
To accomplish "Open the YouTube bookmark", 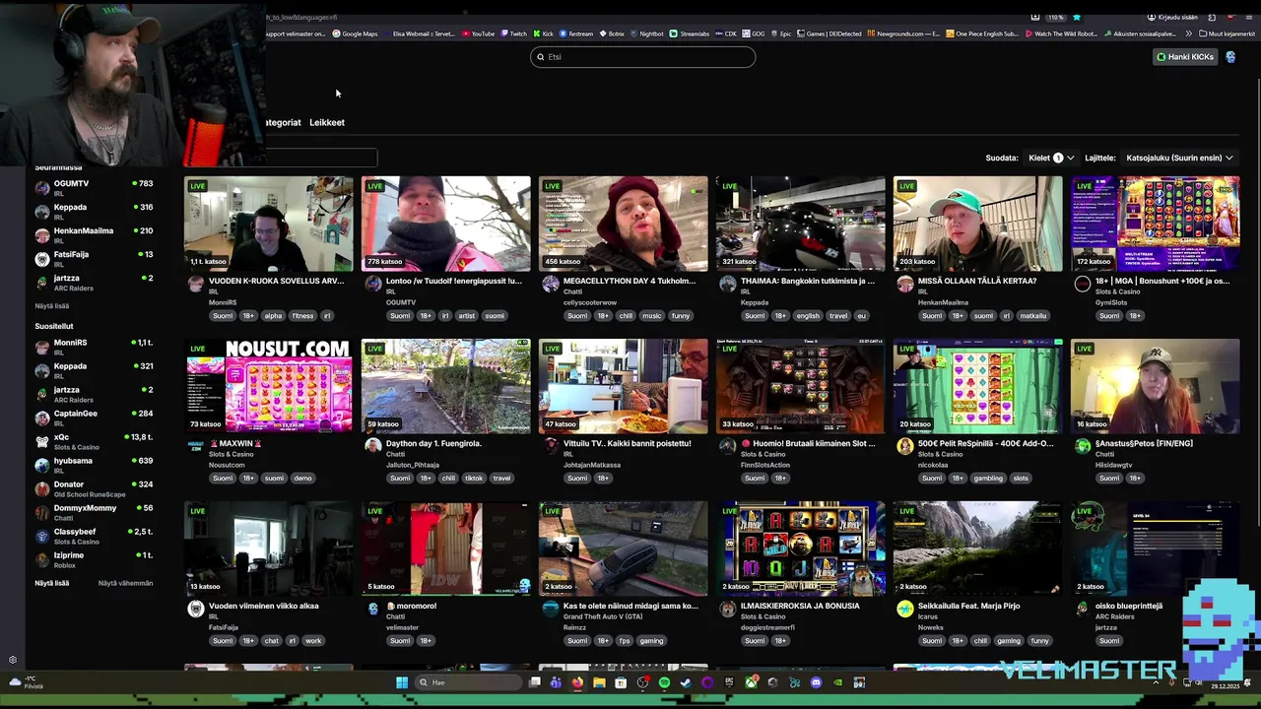I will [x=479, y=33].
